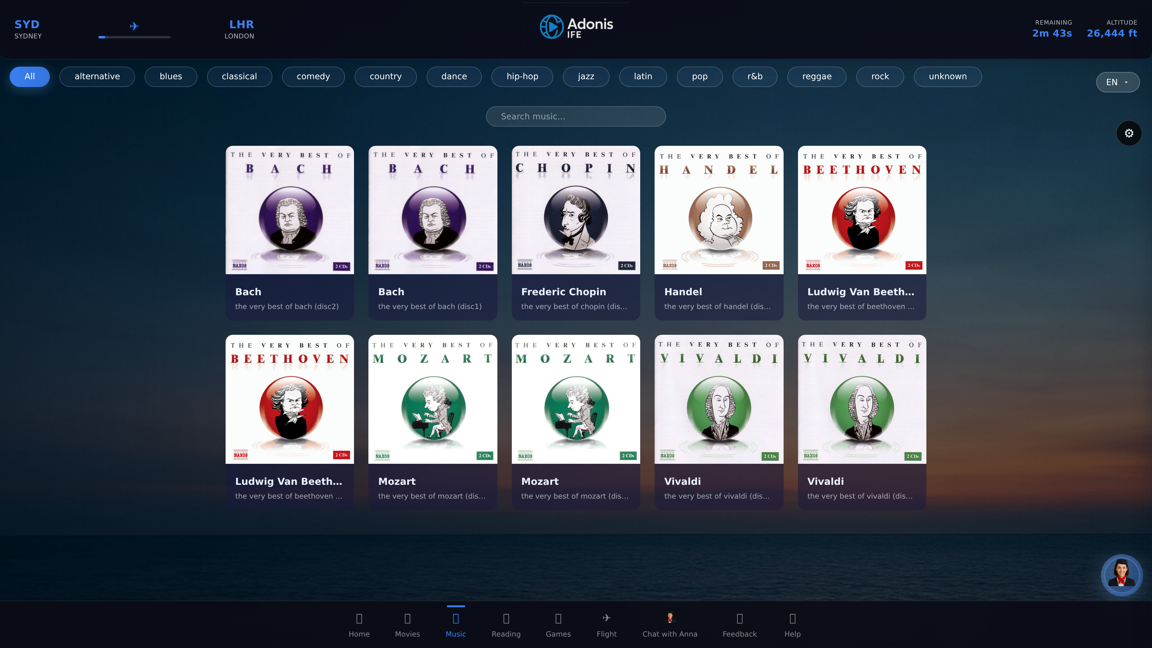Image resolution: width=1152 pixels, height=648 pixels.
Task: Open Chat with Anna in navigation
Action: (670, 625)
